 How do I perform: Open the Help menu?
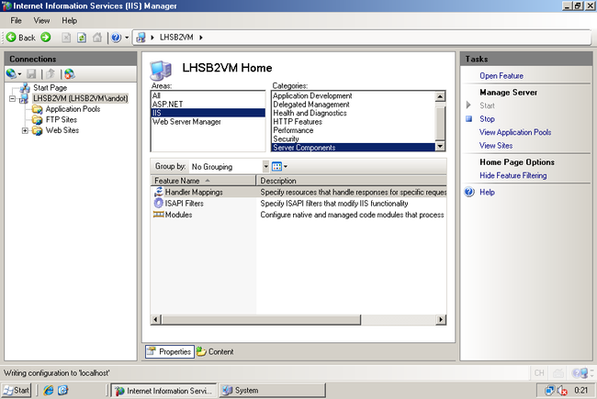pyautogui.click(x=69, y=20)
